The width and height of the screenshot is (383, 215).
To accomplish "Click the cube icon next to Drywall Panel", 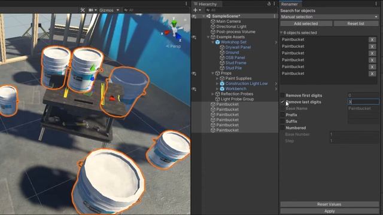I will coord(222,47).
